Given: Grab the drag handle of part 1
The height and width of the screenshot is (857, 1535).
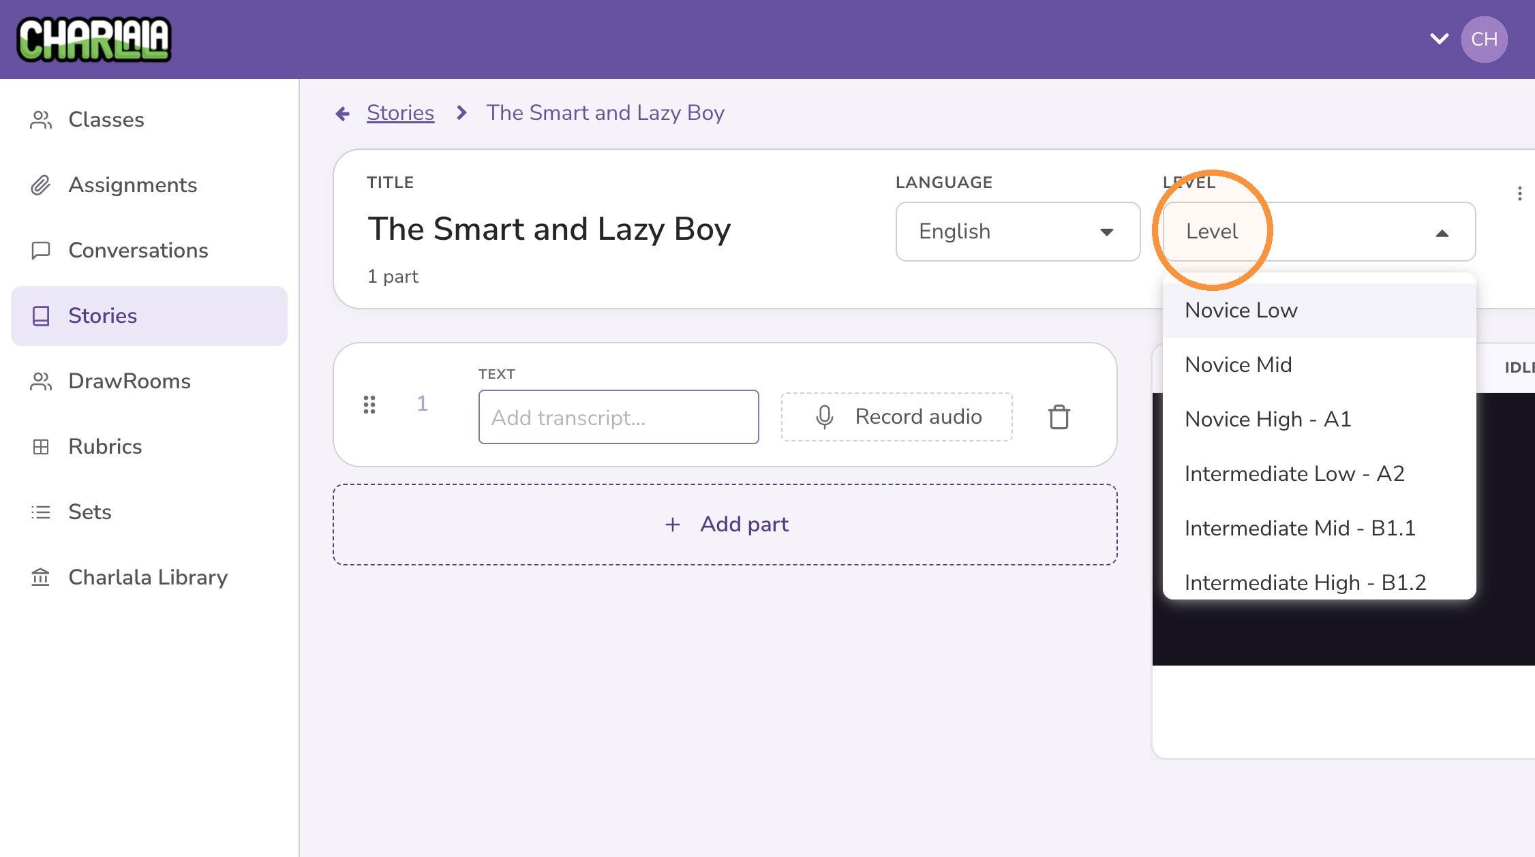Looking at the screenshot, I should pyautogui.click(x=369, y=405).
